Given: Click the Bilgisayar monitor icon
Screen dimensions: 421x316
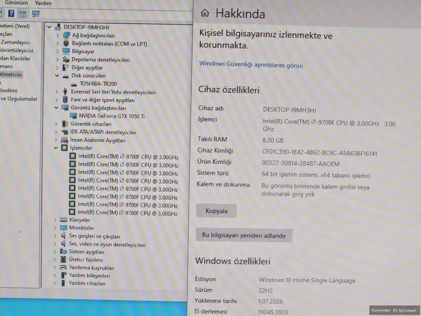Looking at the screenshot, I should tap(66, 51).
